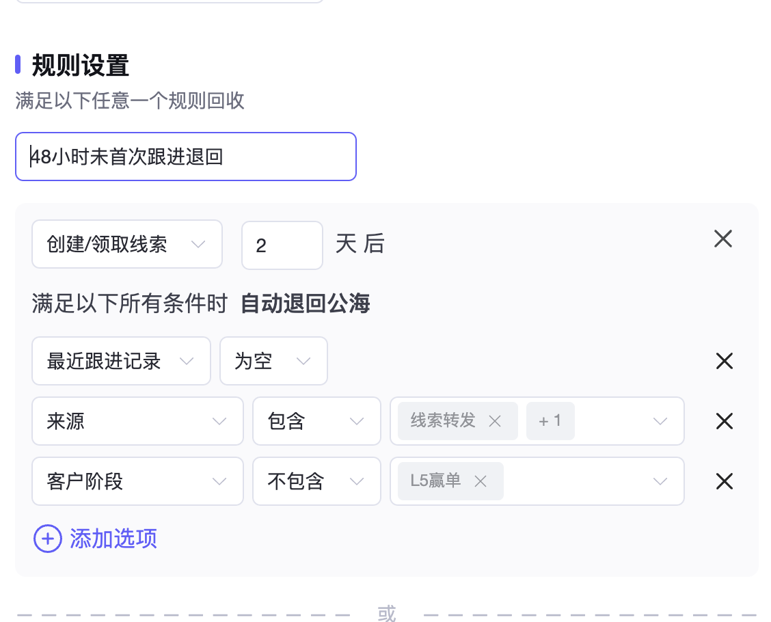Delete the 创建/领取线索 rule block
Image resolution: width=771 pixels, height=622 pixels.
click(723, 239)
